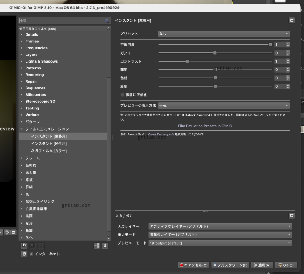Add current filter to favorites
304x274 pixels.
(24, 246)
